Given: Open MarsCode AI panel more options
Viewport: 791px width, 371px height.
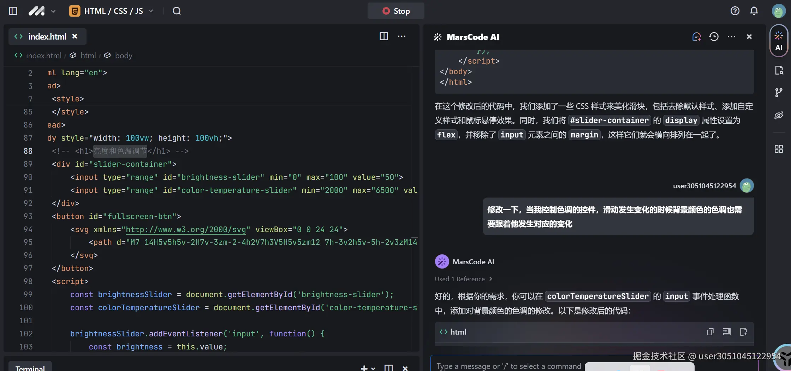Looking at the screenshot, I should (x=732, y=37).
